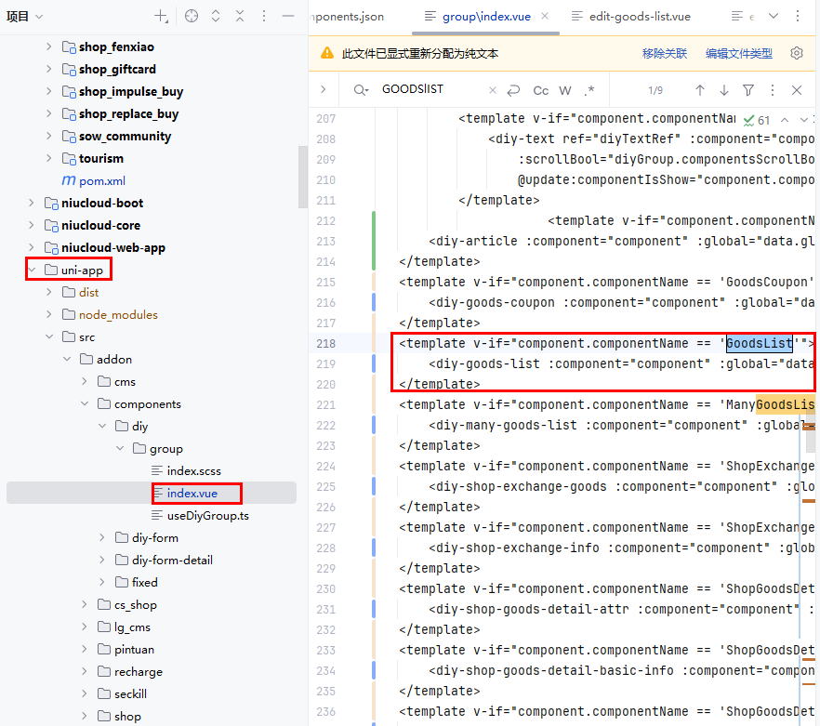Open the project panel options (three dots) menu
This screenshot has width=820, height=726.
pyautogui.click(x=264, y=16)
